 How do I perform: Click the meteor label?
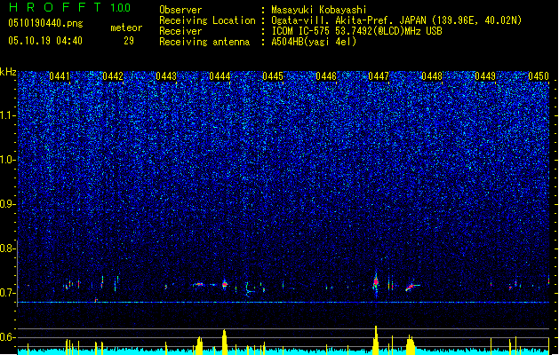[x=126, y=28]
